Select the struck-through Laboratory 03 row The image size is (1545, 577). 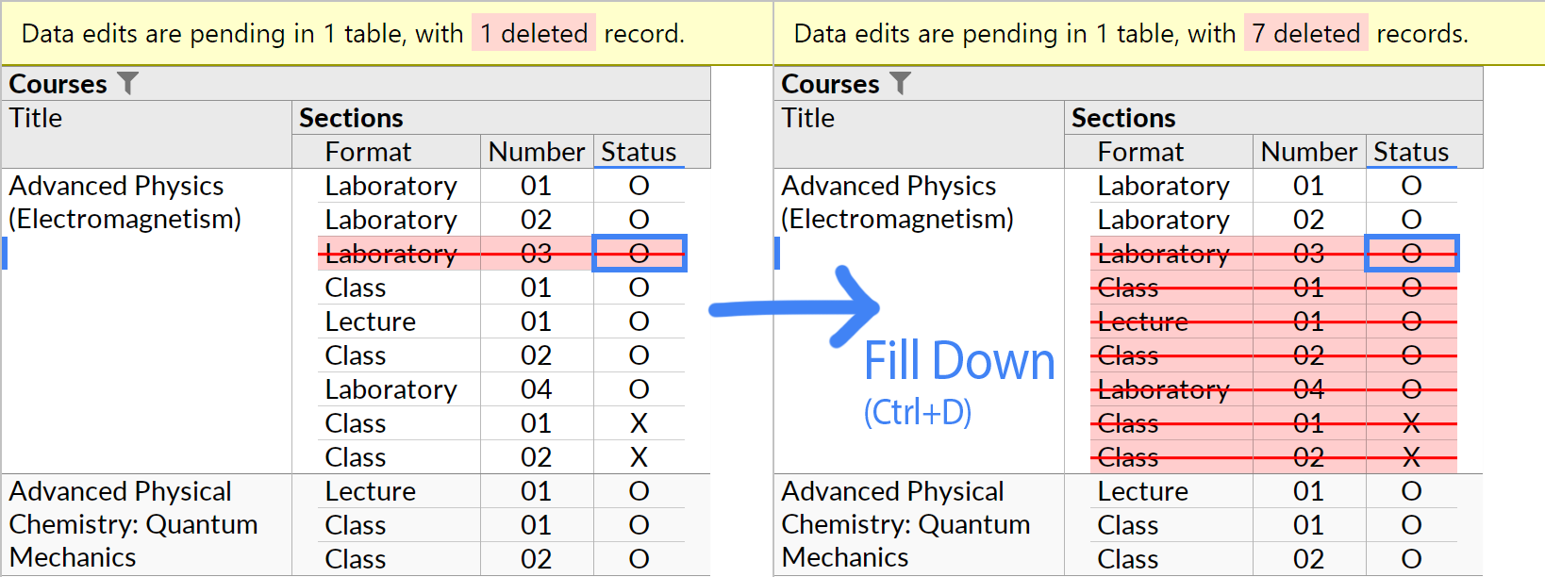(390, 253)
